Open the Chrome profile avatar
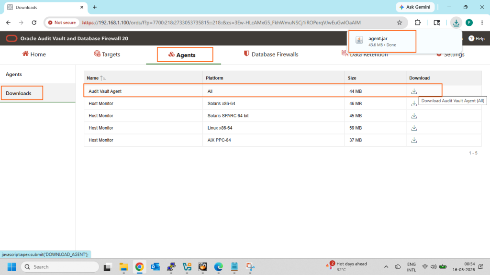The image size is (490, 275). point(469,22)
